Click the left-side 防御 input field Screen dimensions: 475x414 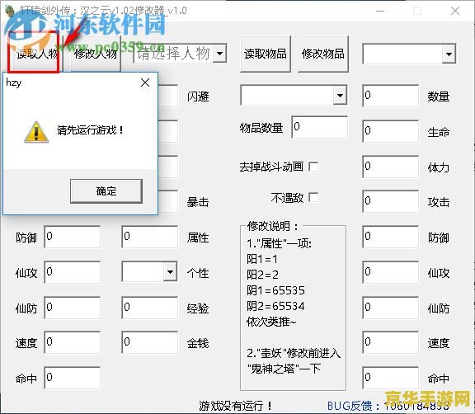[72, 237]
